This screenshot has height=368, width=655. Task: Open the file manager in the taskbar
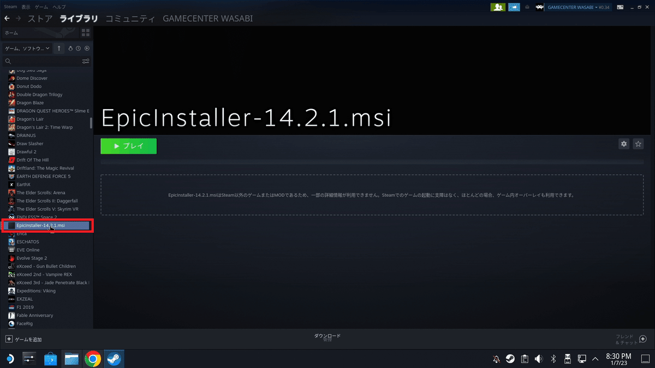pos(72,359)
